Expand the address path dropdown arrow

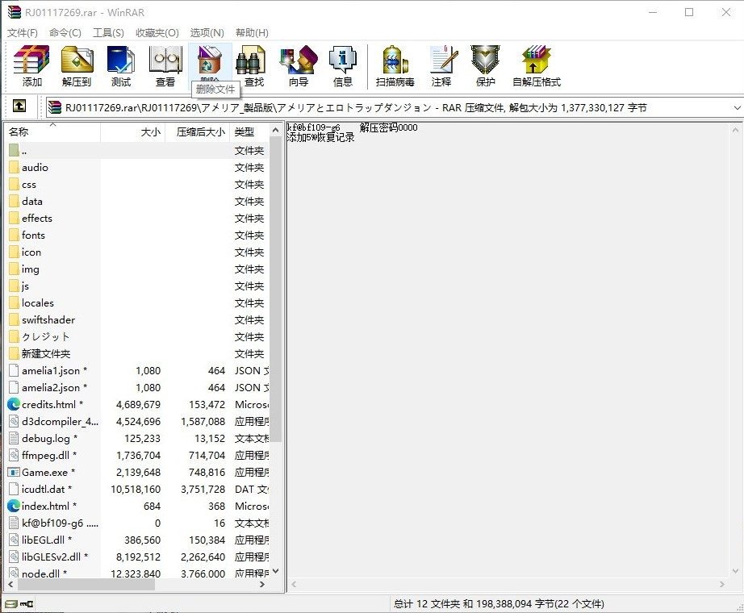point(737,108)
